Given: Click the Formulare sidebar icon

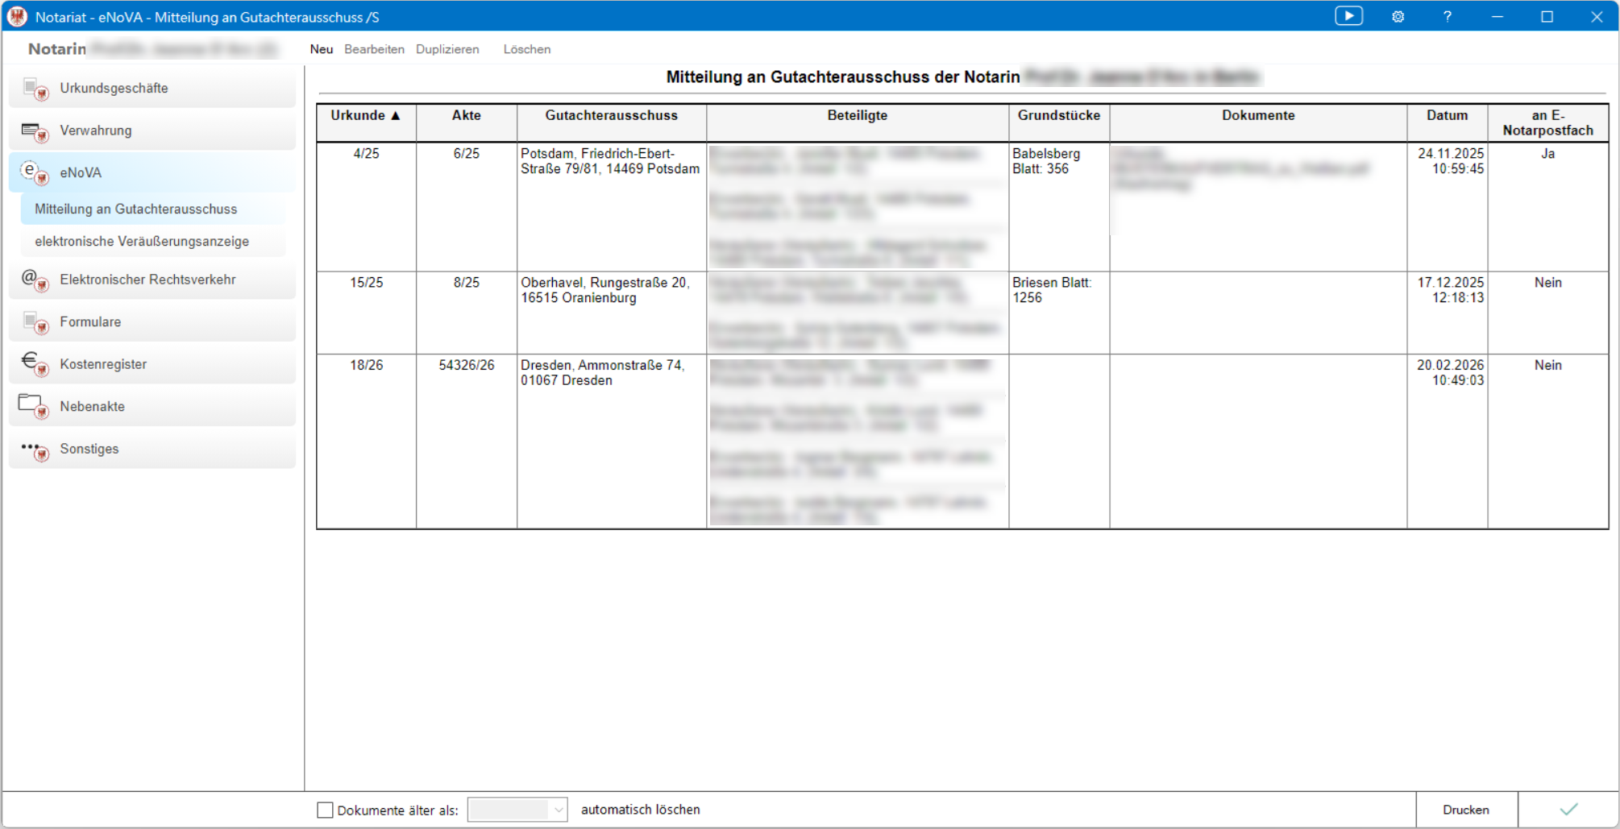Looking at the screenshot, I should click(35, 322).
